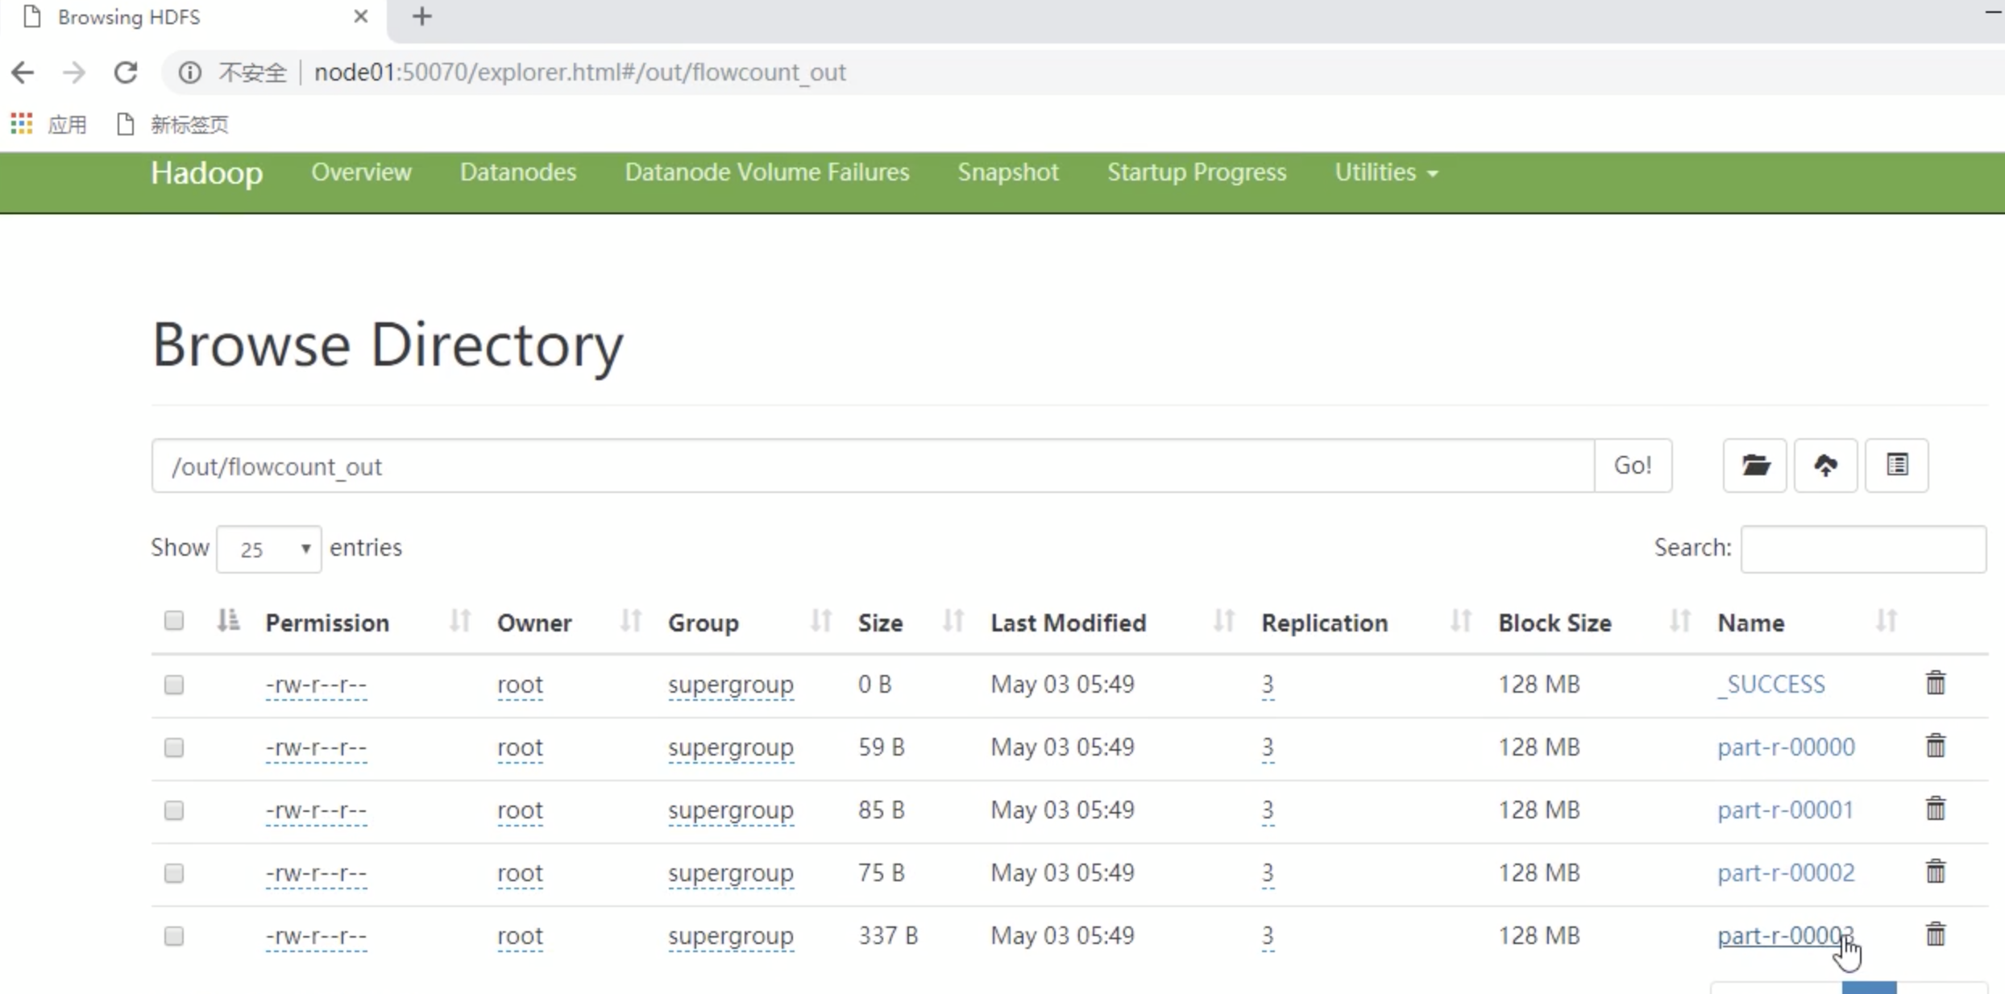Click the root owner of part-r-00000
Screen dimensions: 2005x994
[x=520, y=748]
